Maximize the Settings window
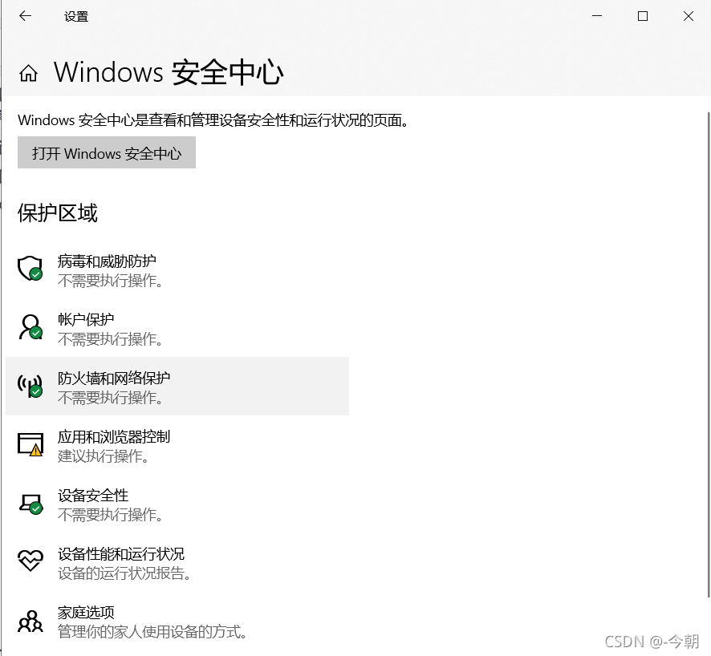Image resolution: width=711 pixels, height=656 pixels. point(643,16)
